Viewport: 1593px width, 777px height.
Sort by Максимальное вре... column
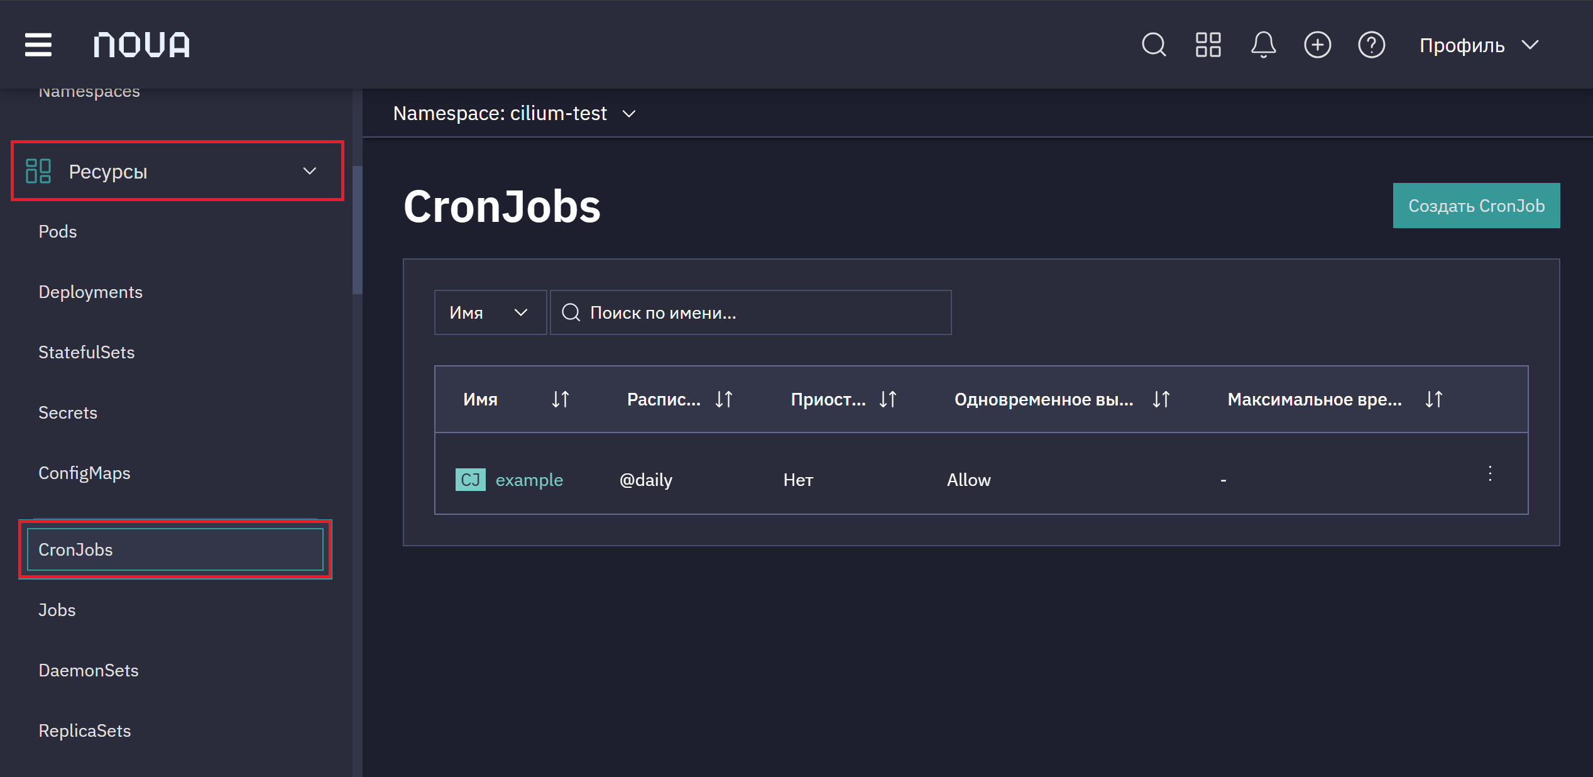coord(1434,399)
